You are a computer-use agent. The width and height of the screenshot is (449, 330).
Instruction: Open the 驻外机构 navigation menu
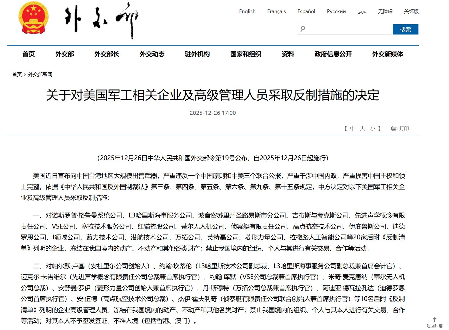(x=197, y=54)
